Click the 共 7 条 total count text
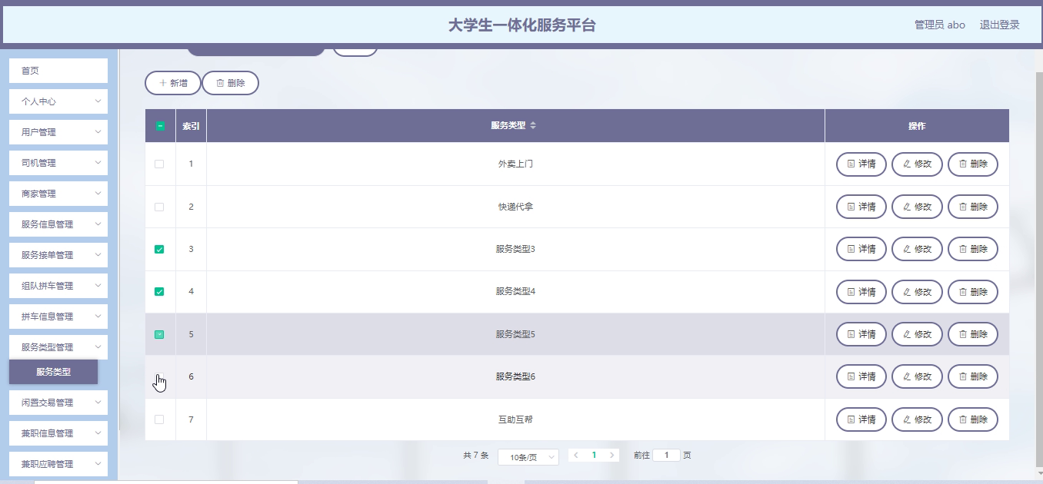This screenshot has width=1043, height=484. point(475,455)
